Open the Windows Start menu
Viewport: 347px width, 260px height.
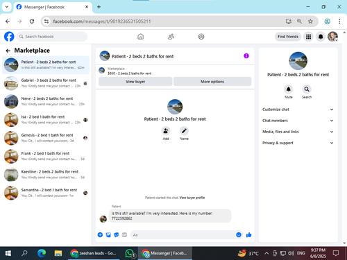point(8,253)
